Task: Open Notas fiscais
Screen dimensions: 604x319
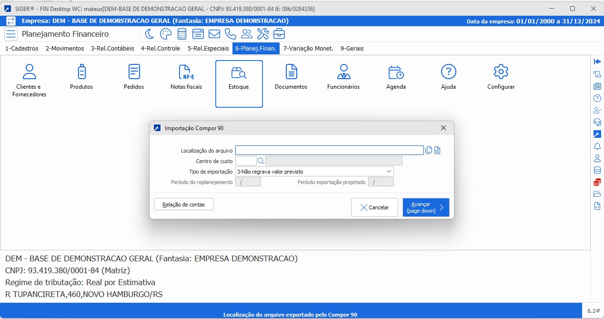Action: tap(186, 78)
